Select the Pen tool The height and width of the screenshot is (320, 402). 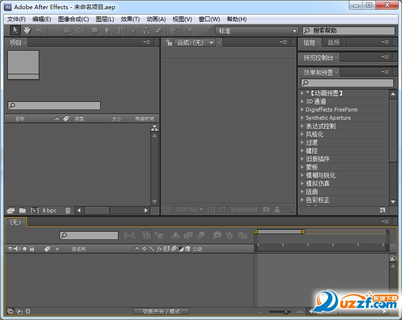[x=107, y=30]
